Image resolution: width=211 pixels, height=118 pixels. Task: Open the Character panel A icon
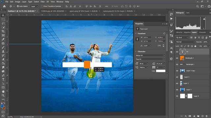click(x=171, y=48)
